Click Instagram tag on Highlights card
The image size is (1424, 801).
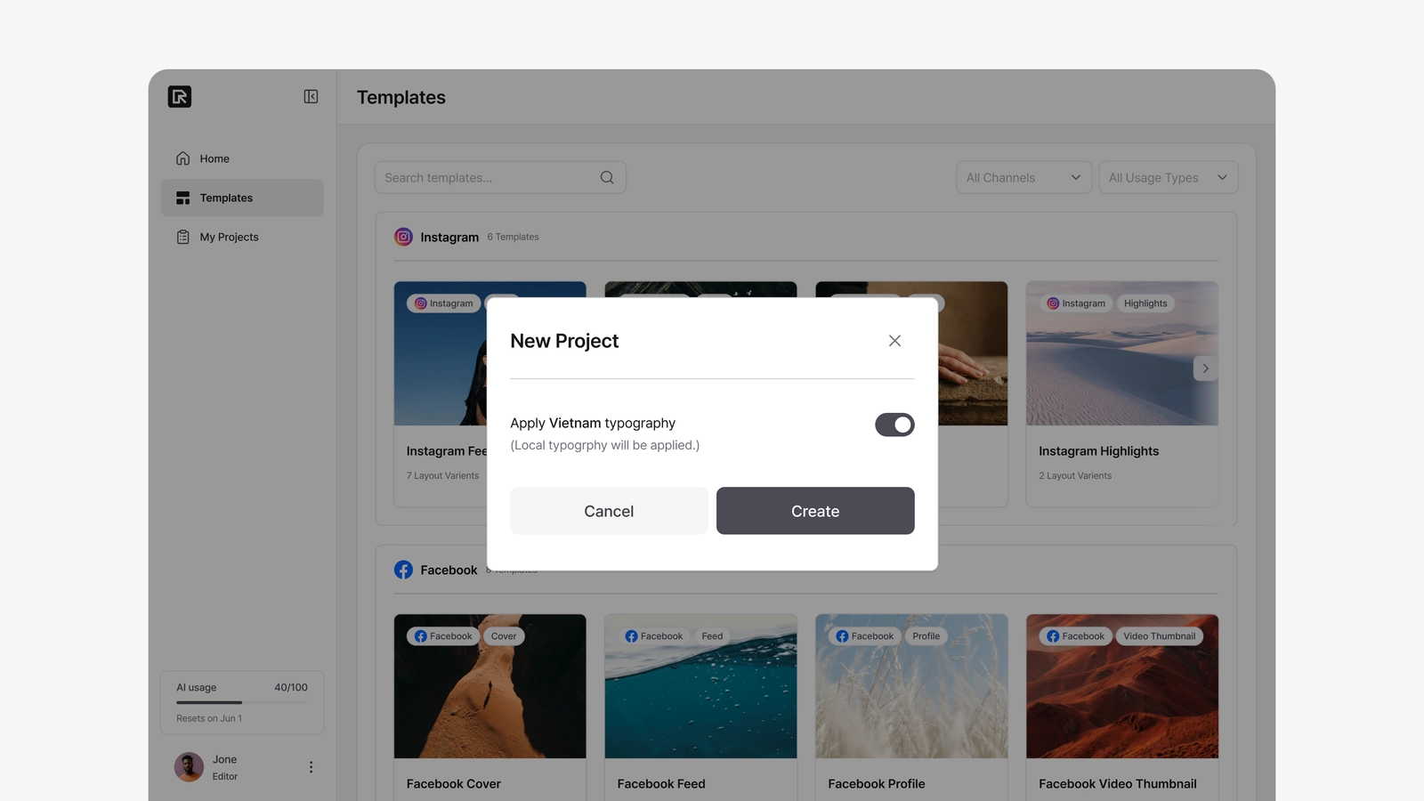(x=1076, y=303)
